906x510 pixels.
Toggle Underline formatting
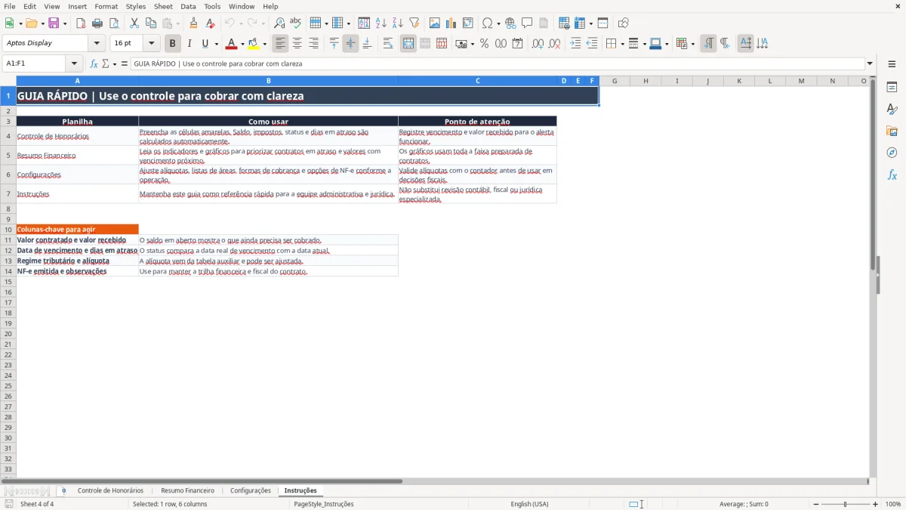pos(205,44)
